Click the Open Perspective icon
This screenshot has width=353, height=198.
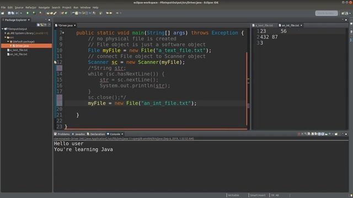tap(343, 13)
